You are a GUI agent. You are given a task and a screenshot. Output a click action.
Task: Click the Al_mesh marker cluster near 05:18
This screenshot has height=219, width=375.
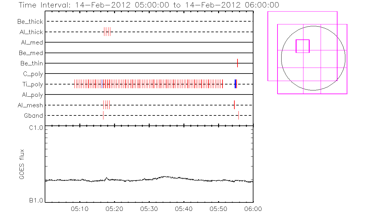[x=107, y=105]
